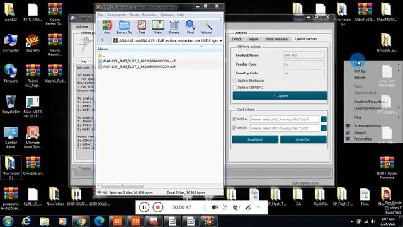Select the Update backup tab
Screen dimensions: 403x227
coord(305,39)
